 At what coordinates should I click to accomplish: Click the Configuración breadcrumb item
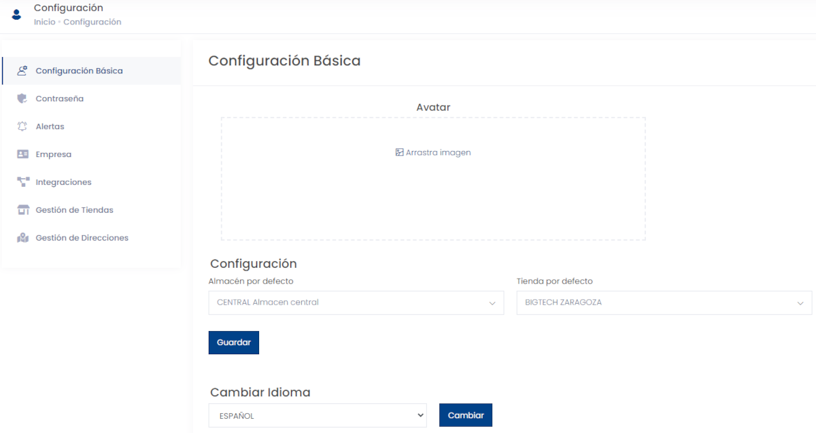(x=92, y=22)
